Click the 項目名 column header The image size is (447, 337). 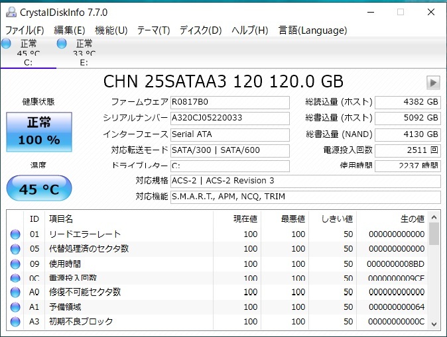(129, 219)
